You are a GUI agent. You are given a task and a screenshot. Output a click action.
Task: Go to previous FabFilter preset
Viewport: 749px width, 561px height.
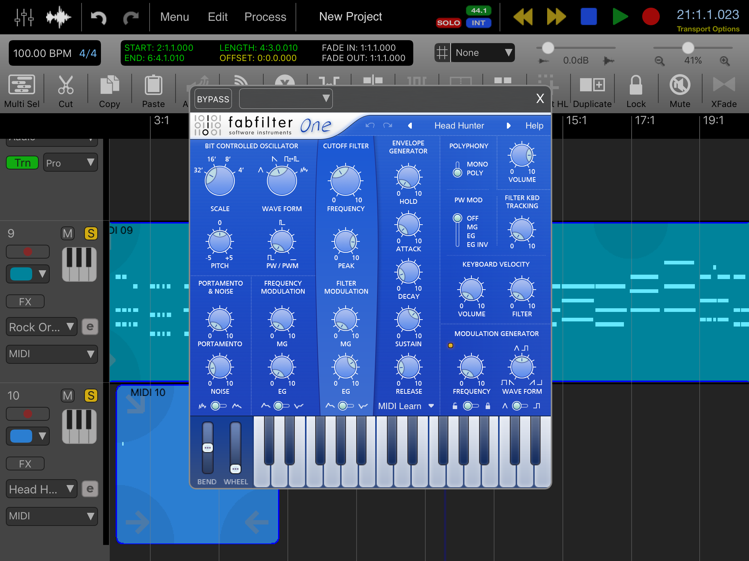410,126
